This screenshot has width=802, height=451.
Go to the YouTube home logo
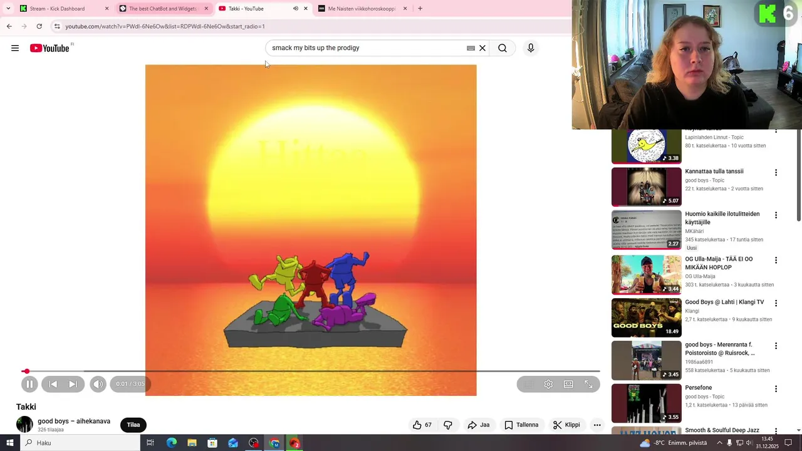click(49, 48)
